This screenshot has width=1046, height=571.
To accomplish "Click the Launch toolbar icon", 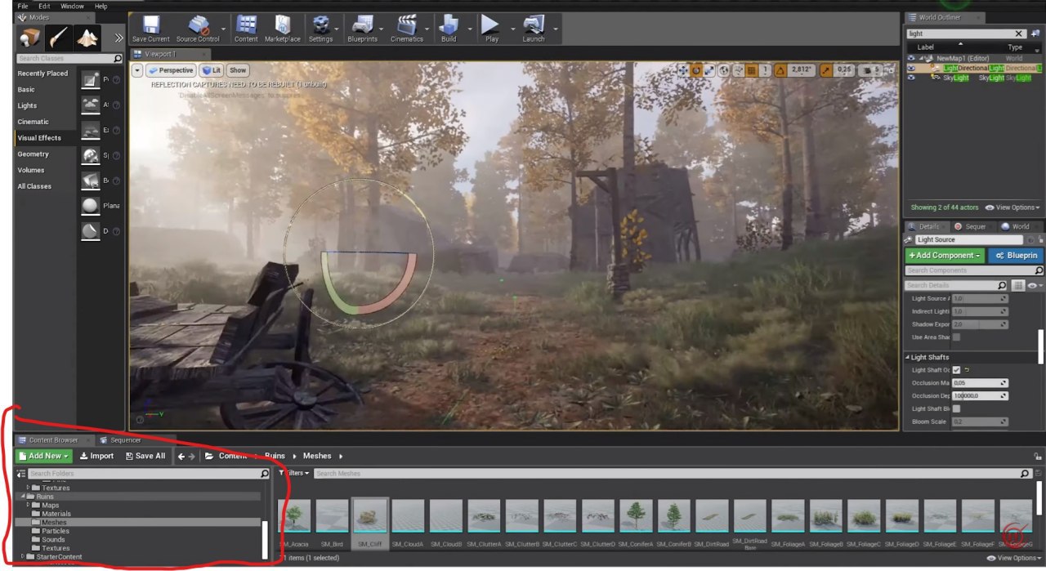I will pyautogui.click(x=534, y=29).
